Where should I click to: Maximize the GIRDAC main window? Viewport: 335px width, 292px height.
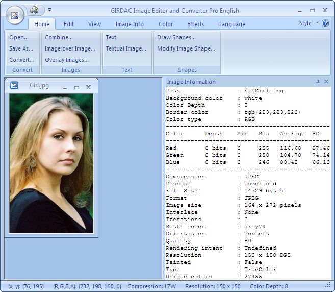tap(312, 10)
